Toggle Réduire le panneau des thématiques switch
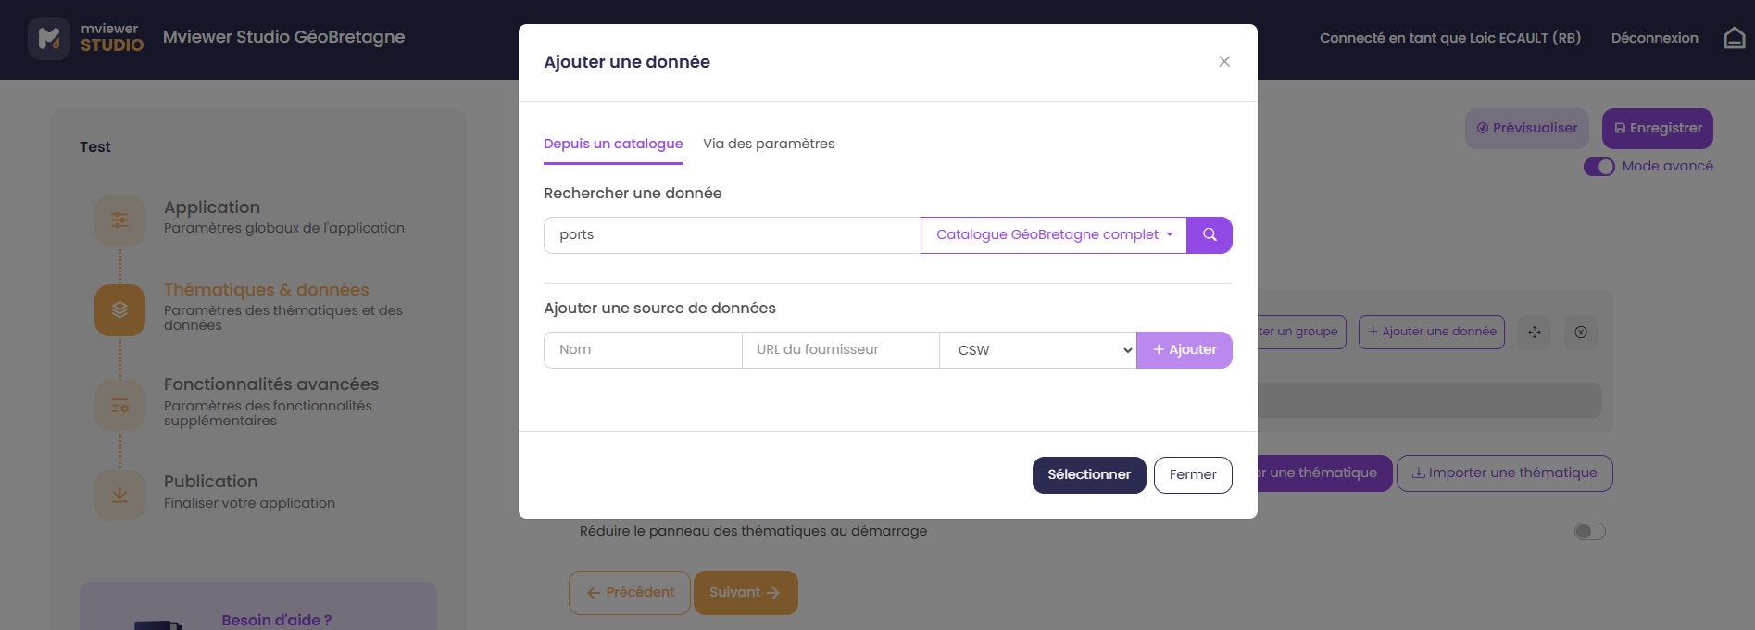The width and height of the screenshot is (1755, 630). tap(1589, 531)
